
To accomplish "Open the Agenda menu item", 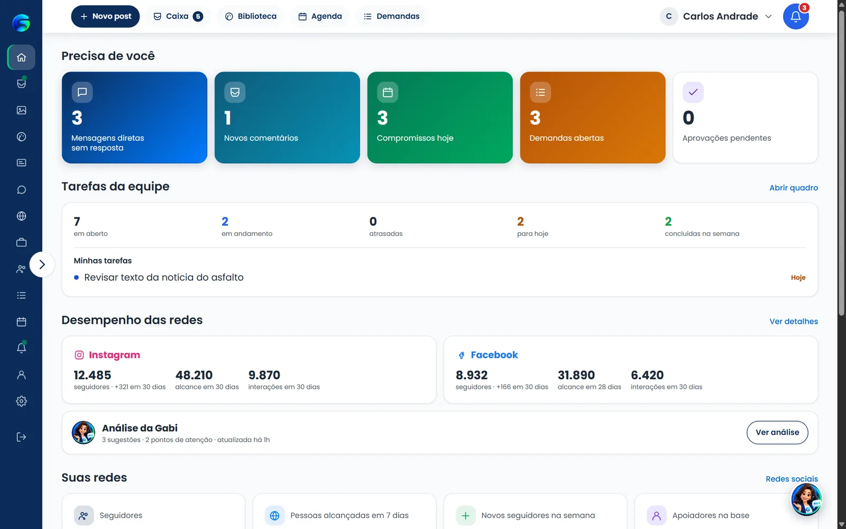I will [320, 16].
